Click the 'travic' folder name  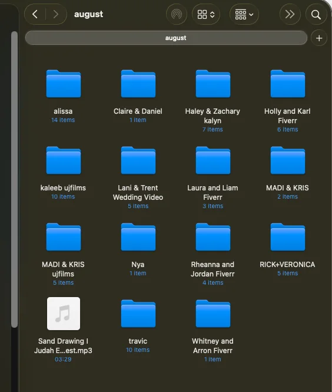138,341
